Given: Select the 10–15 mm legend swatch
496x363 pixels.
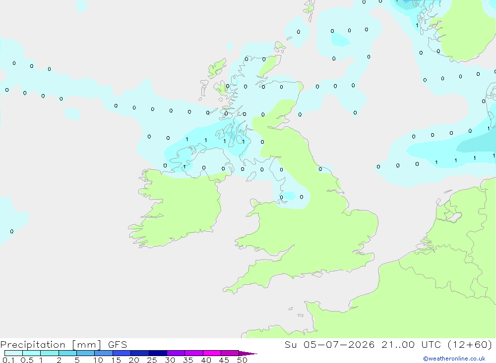Looking at the screenshot, I should pos(104,353).
